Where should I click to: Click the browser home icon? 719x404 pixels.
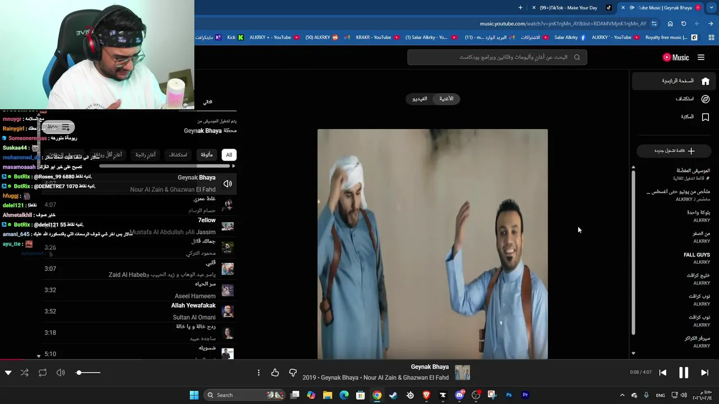[x=670, y=24]
